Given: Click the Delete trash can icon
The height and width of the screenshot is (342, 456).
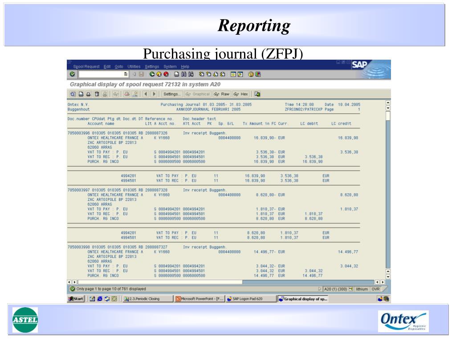Looking at the screenshot, I should (97, 94).
